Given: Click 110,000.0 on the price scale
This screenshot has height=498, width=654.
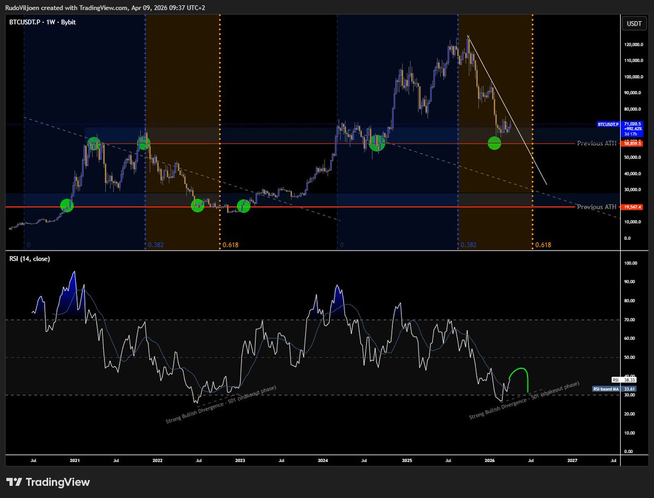Looking at the screenshot, I should pyautogui.click(x=635, y=61).
